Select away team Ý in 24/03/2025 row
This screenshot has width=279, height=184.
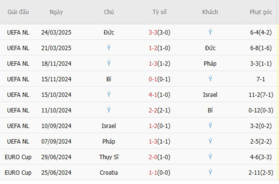[210, 32]
